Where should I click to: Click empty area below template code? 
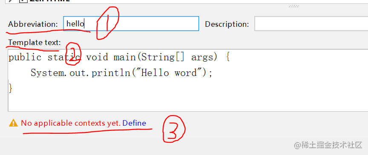pyautogui.click(x=188, y=102)
